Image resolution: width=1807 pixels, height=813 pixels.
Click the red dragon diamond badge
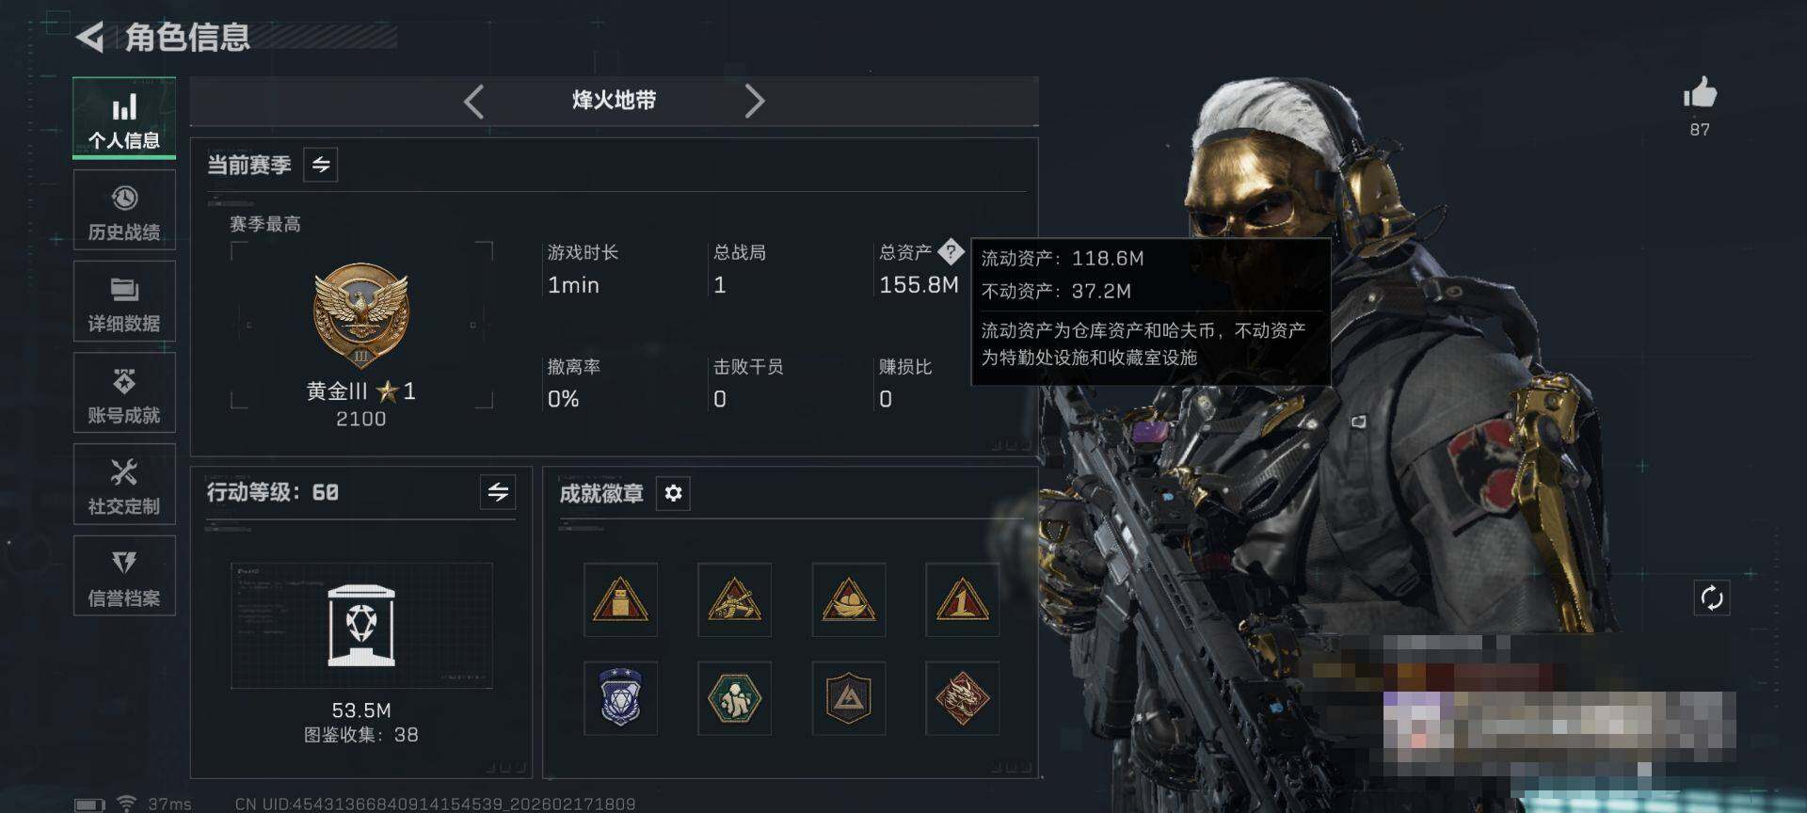coord(962,698)
